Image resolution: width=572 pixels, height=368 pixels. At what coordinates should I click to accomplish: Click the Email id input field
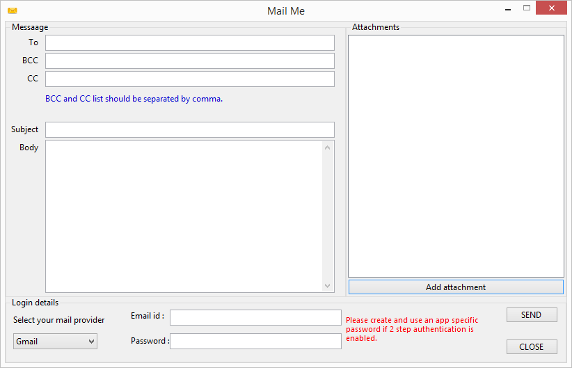click(x=255, y=317)
